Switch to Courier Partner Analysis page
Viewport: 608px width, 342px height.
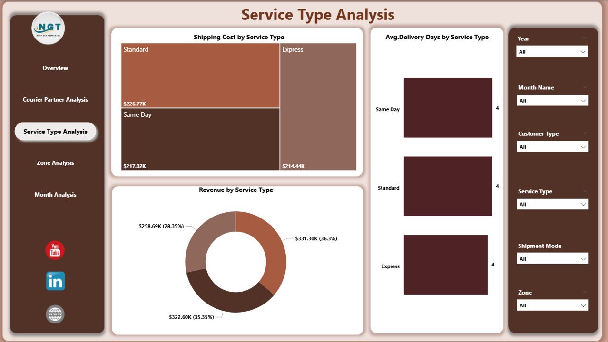(55, 100)
